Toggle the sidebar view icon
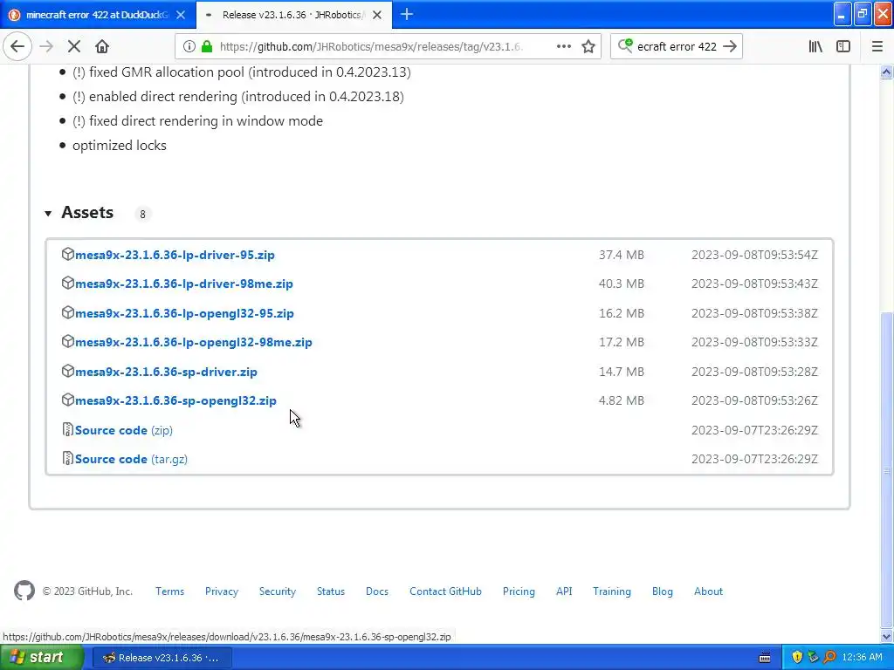This screenshot has width=894, height=670. pyautogui.click(x=843, y=47)
